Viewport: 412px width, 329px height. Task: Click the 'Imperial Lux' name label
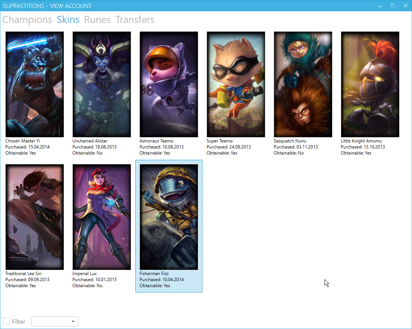84,274
